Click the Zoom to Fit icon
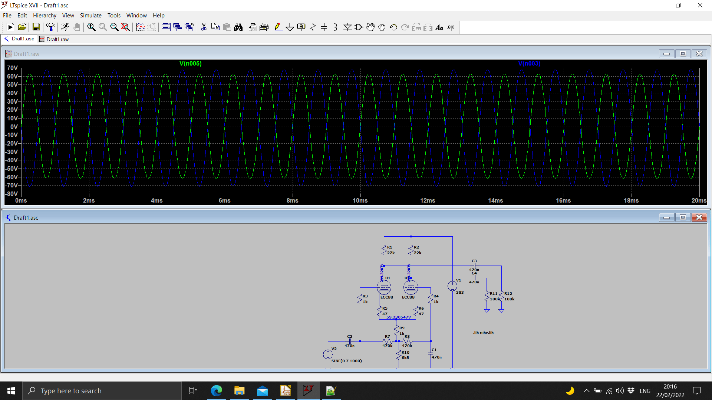712x400 pixels. click(x=126, y=27)
